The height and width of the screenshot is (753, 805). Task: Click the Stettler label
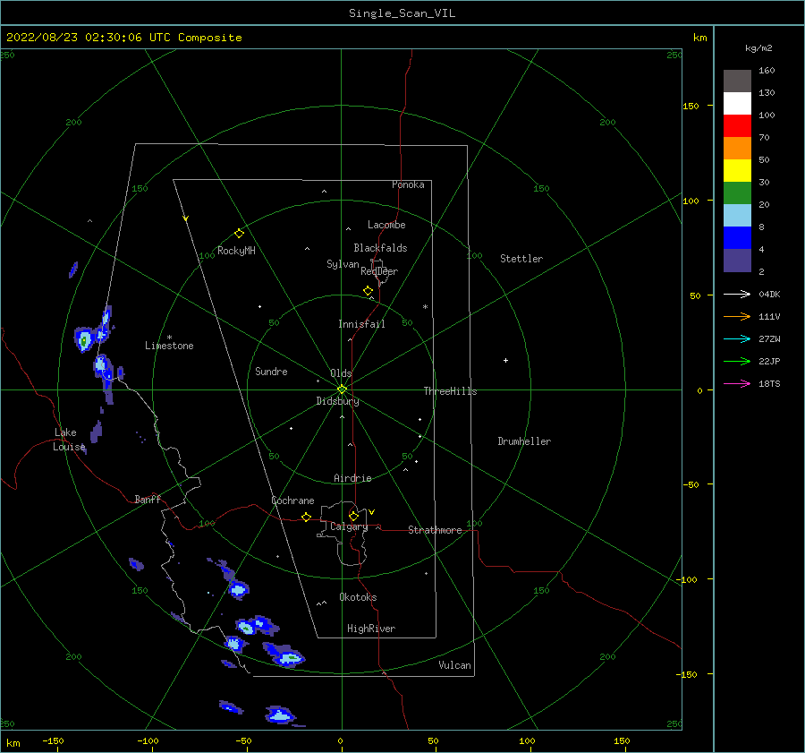click(x=521, y=259)
